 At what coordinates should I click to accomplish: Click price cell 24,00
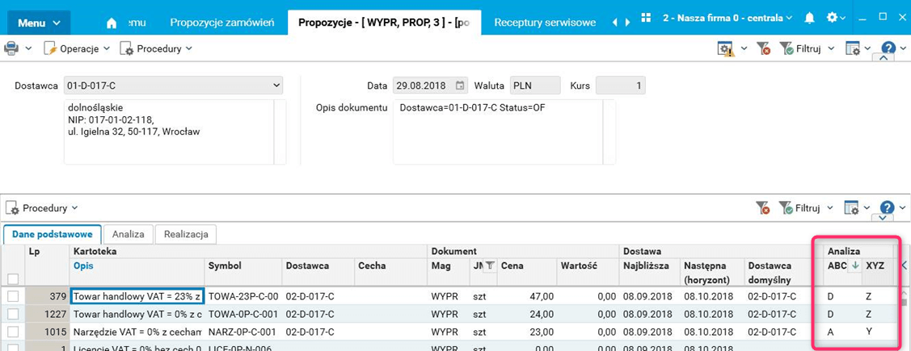pos(528,314)
